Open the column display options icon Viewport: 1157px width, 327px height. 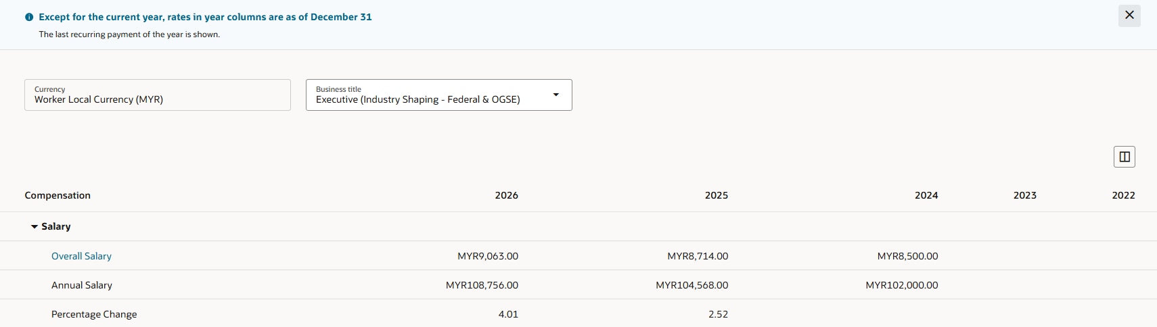tap(1124, 157)
